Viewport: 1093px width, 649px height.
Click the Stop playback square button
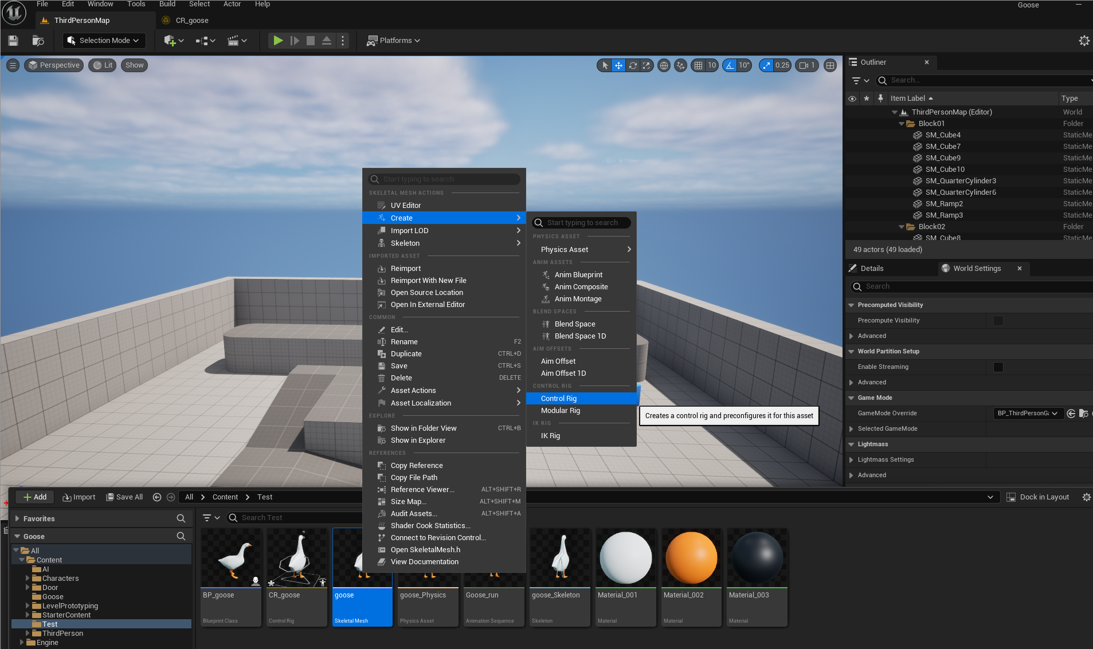click(311, 41)
